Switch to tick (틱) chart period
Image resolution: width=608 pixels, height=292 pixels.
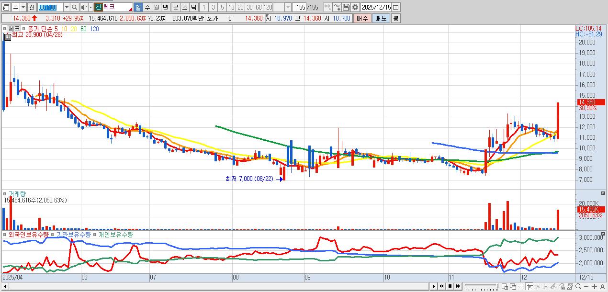[x=193, y=7]
